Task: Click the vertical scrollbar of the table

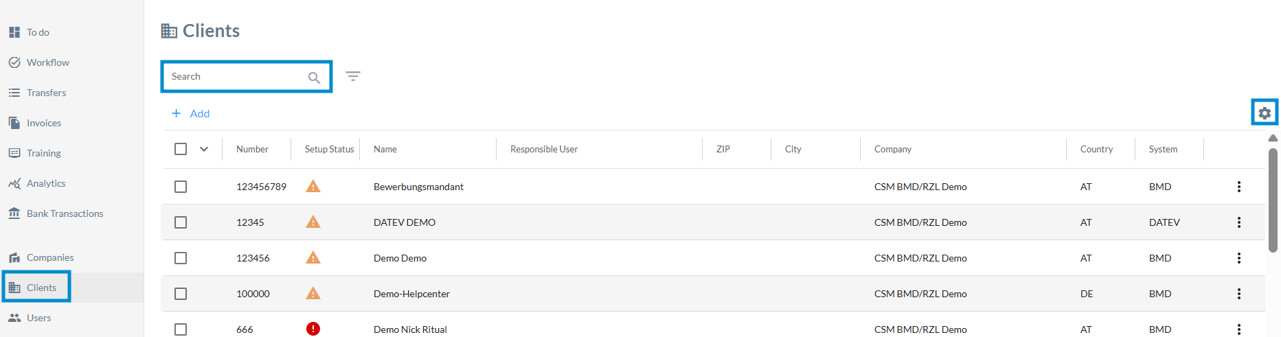Action: 1273,199
